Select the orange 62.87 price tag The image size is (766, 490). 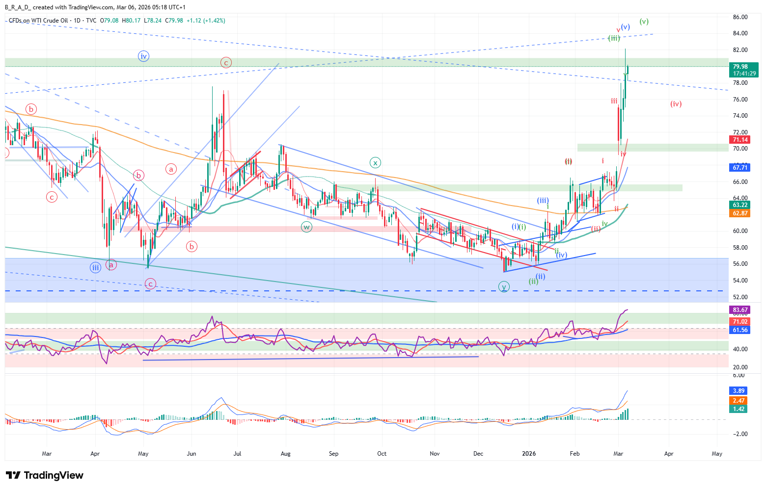tap(740, 213)
